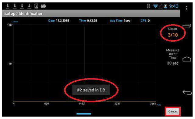Tap the Wi-Fi signal status icon

(x=155, y=6)
